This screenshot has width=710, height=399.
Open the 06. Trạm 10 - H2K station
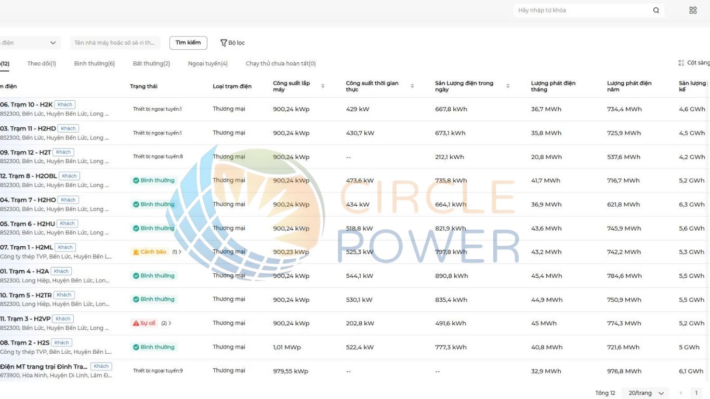[26, 104]
